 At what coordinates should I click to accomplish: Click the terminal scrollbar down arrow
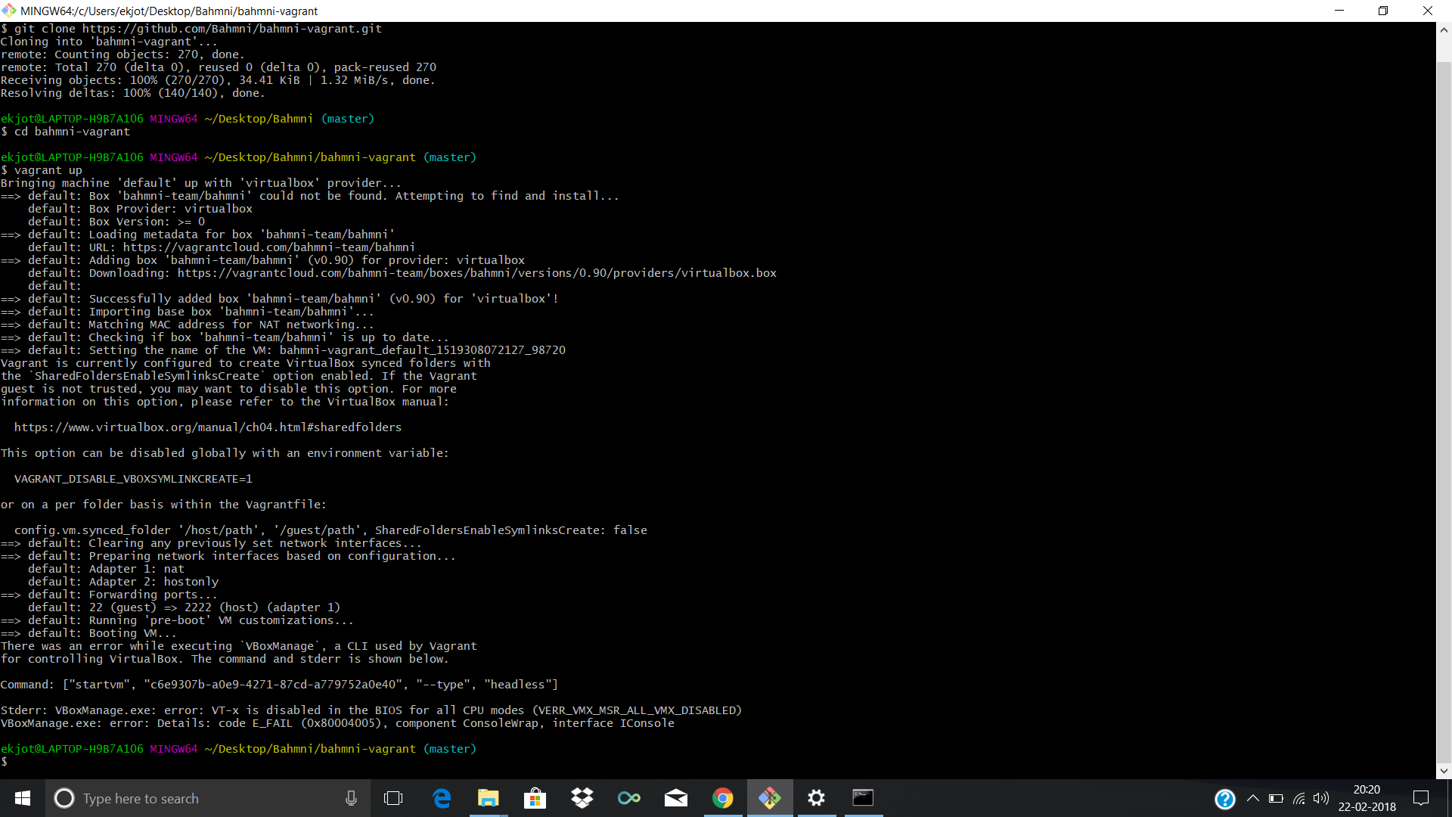click(x=1444, y=772)
